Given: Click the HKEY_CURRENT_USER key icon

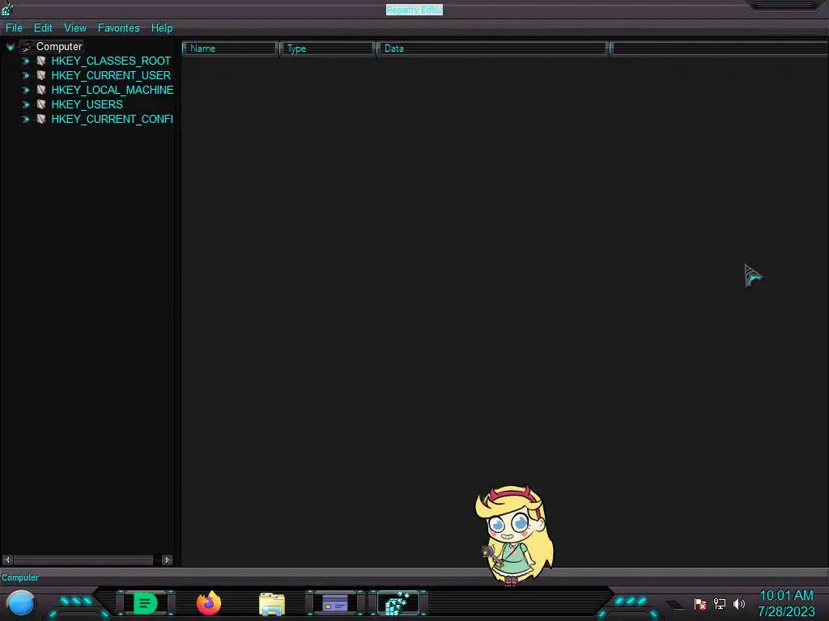Looking at the screenshot, I should [x=40, y=75].
